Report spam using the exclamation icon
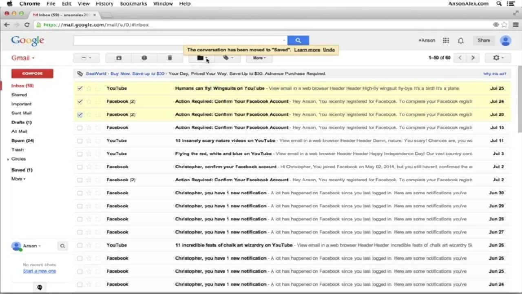This screenshot has width=522, height=294. (x=144, y=58)
